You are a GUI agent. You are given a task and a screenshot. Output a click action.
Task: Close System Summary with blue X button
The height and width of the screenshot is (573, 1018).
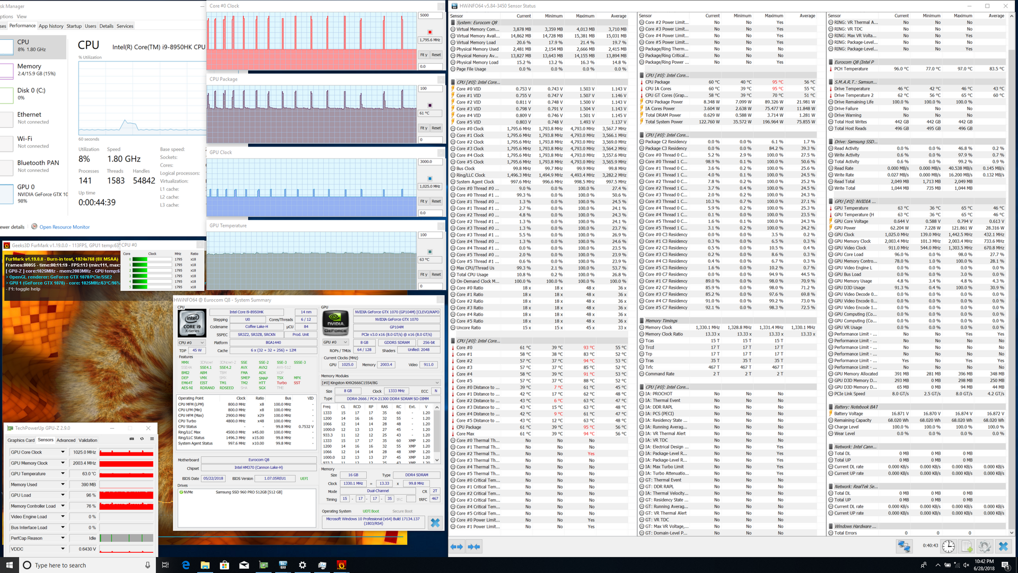[435, 523]
